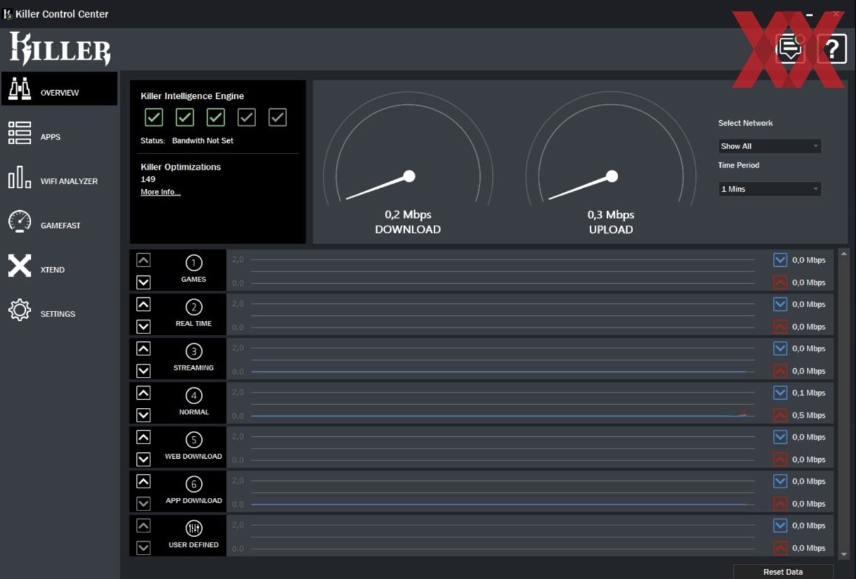
Task: Move the App Download priority up
Action: click(144, 481)
